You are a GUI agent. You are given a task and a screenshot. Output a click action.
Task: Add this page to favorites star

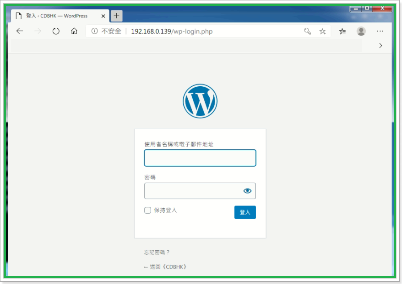[x=322, y=31]
